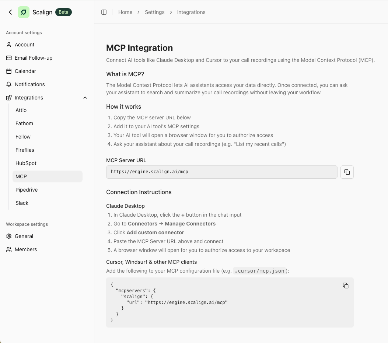Copy the MCP Server URL
Screen dimensions: 388x343
tap(347, 172)
